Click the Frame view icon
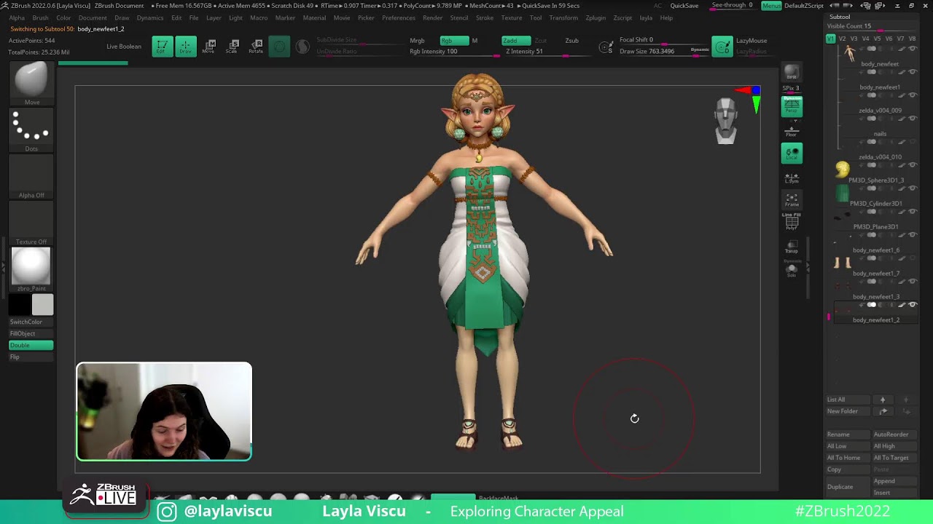The width and height of the screenshot is (933, 524). click(792, 199)
